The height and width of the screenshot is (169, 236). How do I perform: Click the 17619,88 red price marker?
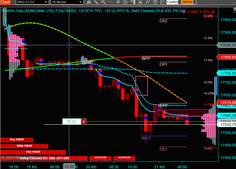pyautogui.click(x=226, y=103)
